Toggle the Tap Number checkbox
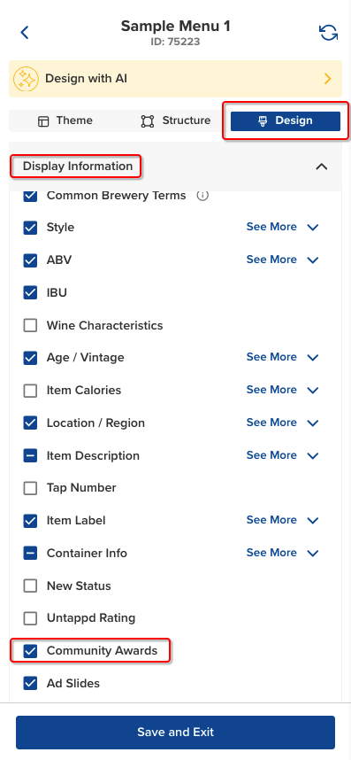The height and width of the screenshot is (760, 351). pyautogui.click(x=30, y=488)
